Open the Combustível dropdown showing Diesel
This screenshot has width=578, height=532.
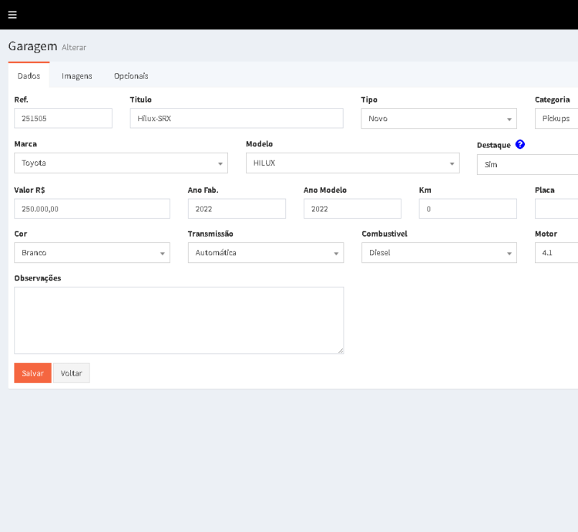(x=439, y=253)
